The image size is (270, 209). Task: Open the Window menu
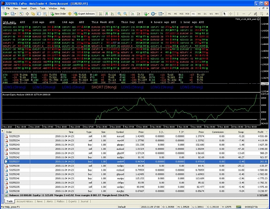coord(53,9)
